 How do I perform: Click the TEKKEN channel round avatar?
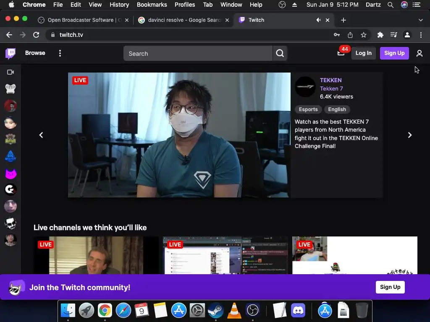coord(305,87)
